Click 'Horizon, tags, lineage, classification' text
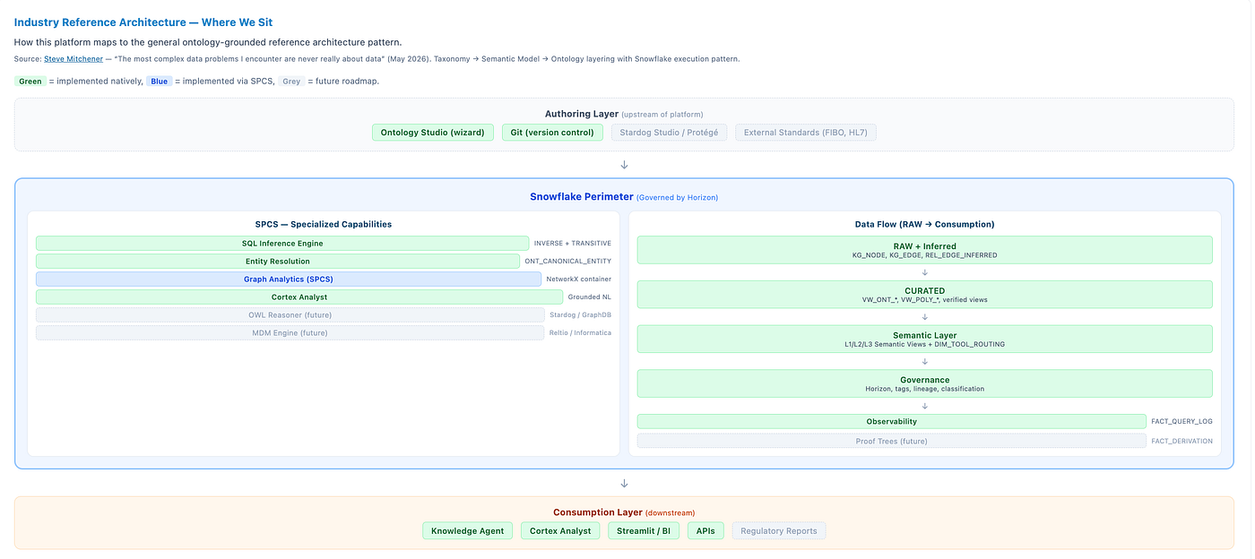 (x=924, y=389)
